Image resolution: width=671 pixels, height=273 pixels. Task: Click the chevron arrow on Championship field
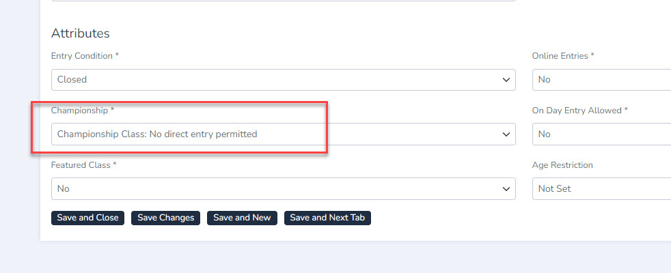[x=506, y=134]
